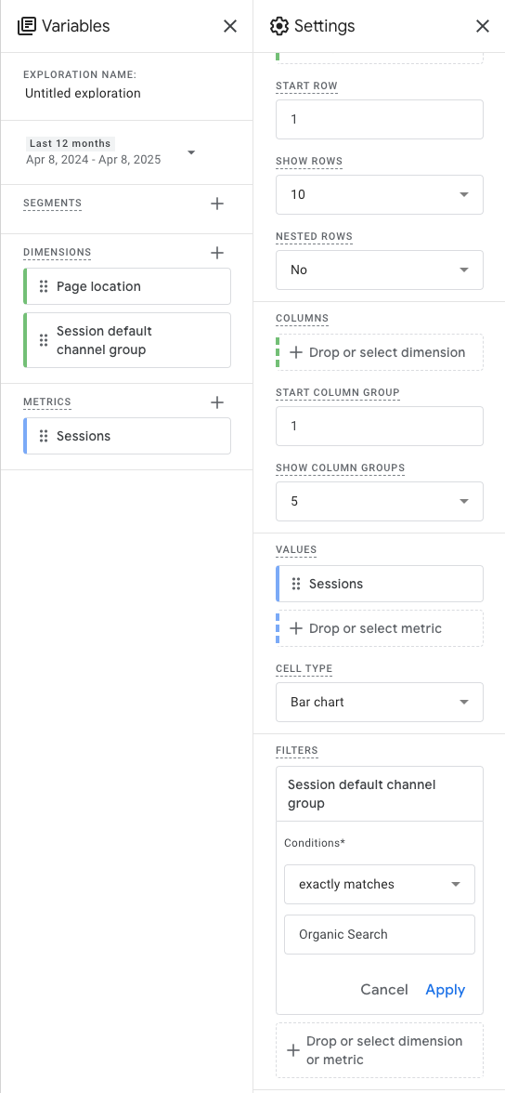505x1093 pixels.
Task: Click drag handle on Sessions value in Settings
Action: pyautogui.click(x=296, y=584)
